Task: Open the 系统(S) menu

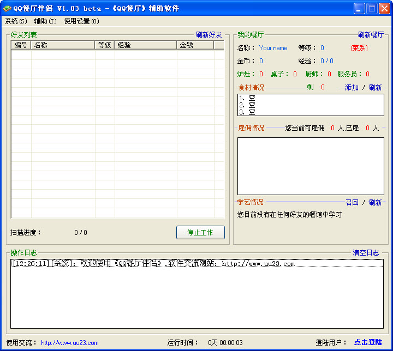Action: tap(16, 21)
